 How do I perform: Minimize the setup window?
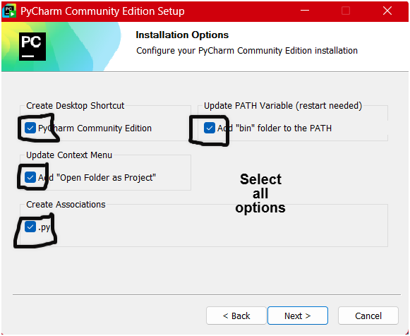[x=305, y=11]
